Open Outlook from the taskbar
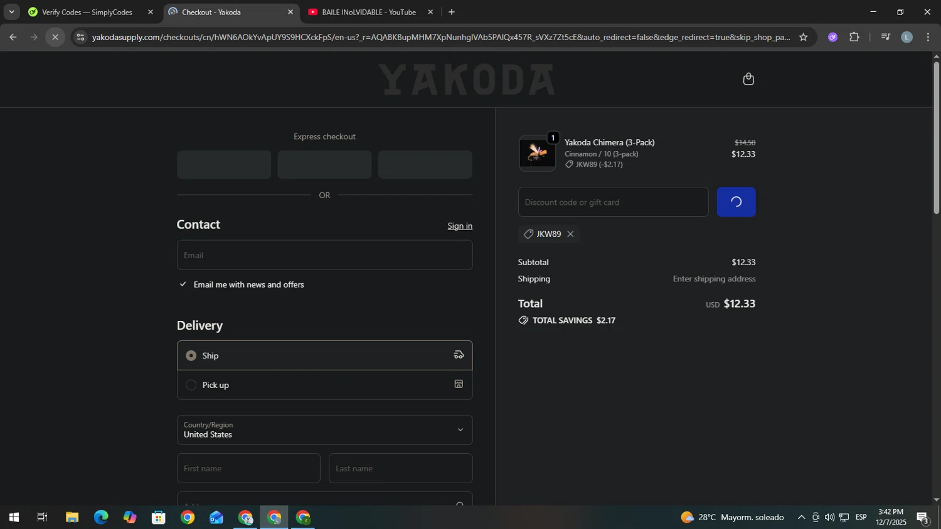This screenshot has height=529, width=941. pyautogui.click(x=216, y=518)
